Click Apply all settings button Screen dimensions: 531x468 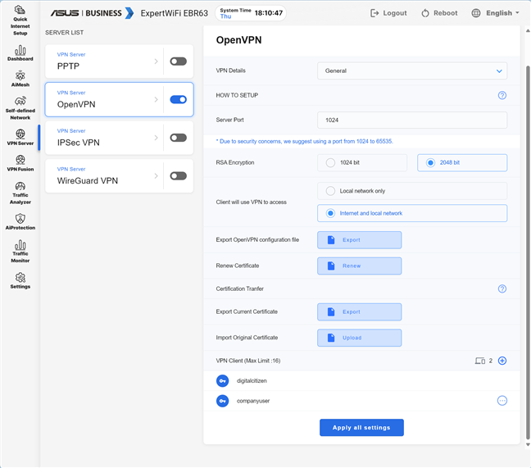pyautogui.click(x=361, y=428)
